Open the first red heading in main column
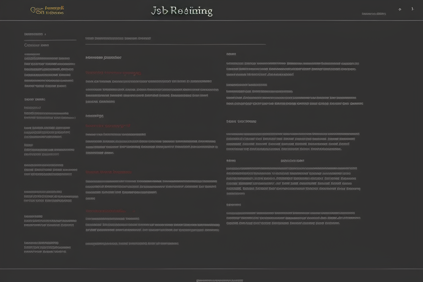Image resolution: width=423 pixels, height=282 pixels. (x=113, y=73)
